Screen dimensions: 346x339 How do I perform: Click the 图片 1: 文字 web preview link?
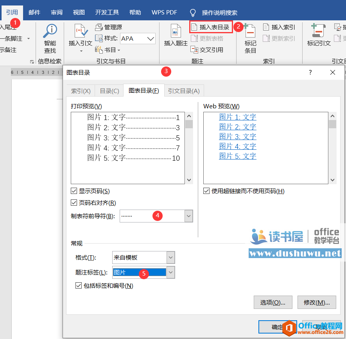pyautogui.click(x=237, y=117)
